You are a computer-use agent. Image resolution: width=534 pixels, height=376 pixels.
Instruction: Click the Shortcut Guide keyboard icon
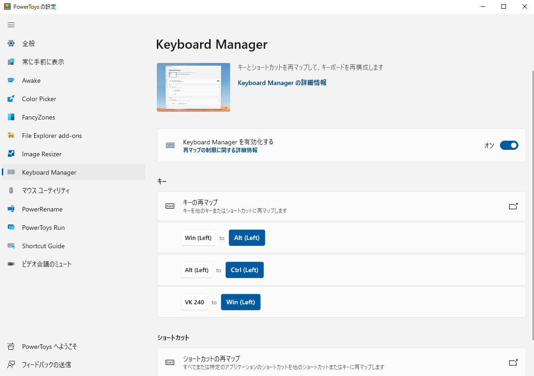pyautogui.click(x=11, y=245)
